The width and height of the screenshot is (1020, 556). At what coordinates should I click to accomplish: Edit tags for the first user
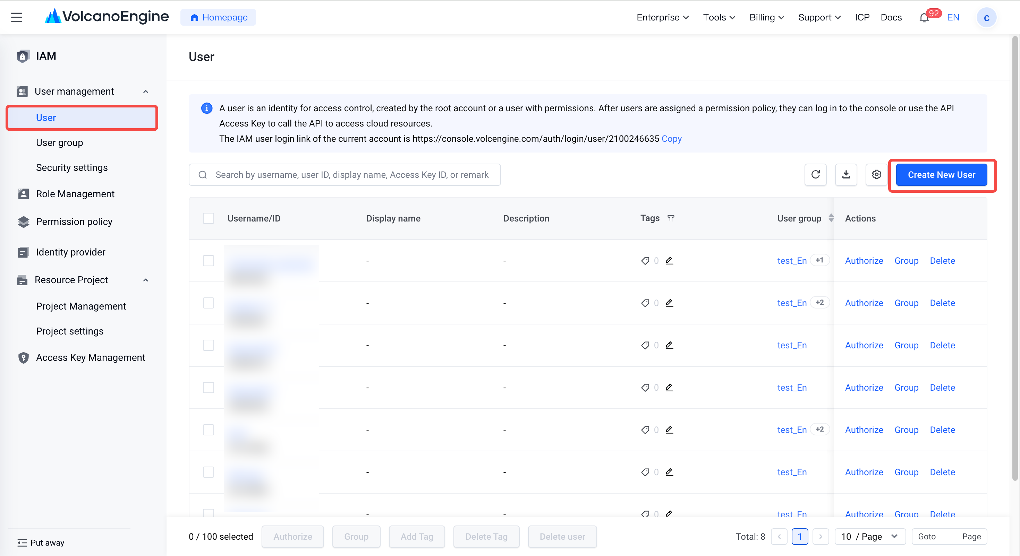[669, 260]
